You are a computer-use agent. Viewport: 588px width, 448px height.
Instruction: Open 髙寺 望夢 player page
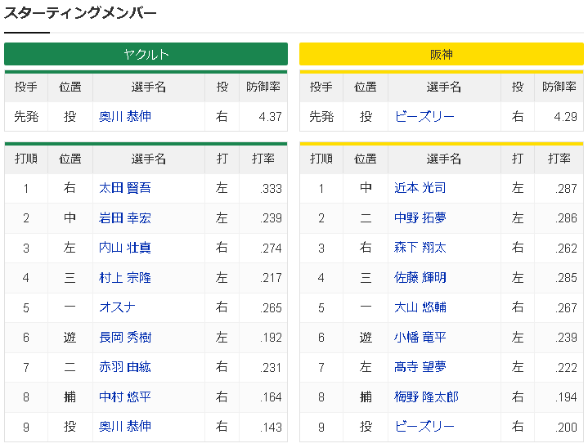[x=420, y=367]
